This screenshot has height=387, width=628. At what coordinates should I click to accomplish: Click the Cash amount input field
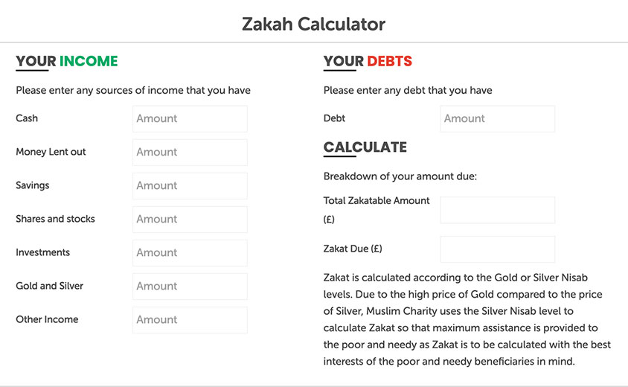click(x=190, y=118)
